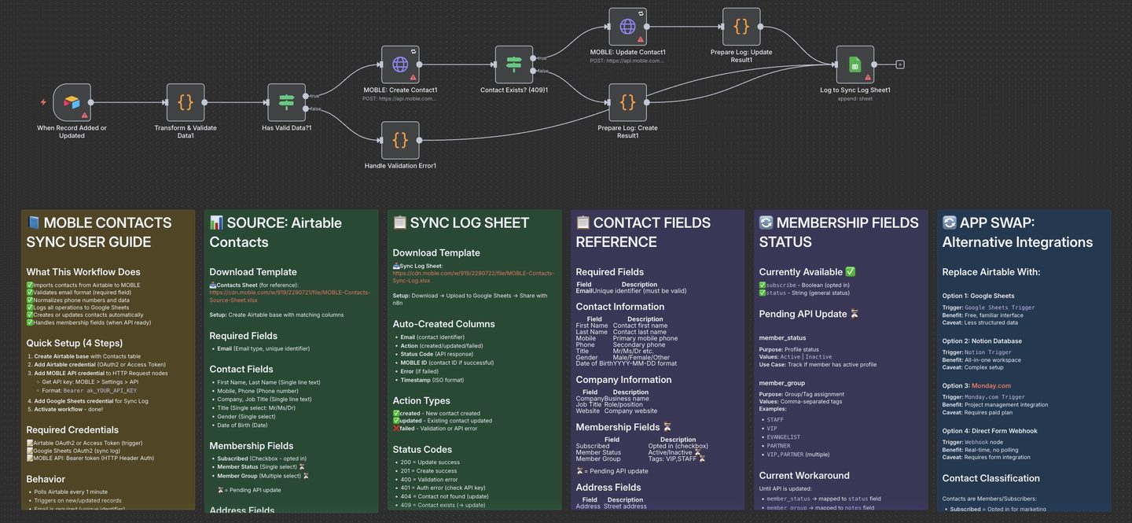Open the MOBLE-Contacts-Source-Sheet.xlsx download link

[x=288, y=296]
